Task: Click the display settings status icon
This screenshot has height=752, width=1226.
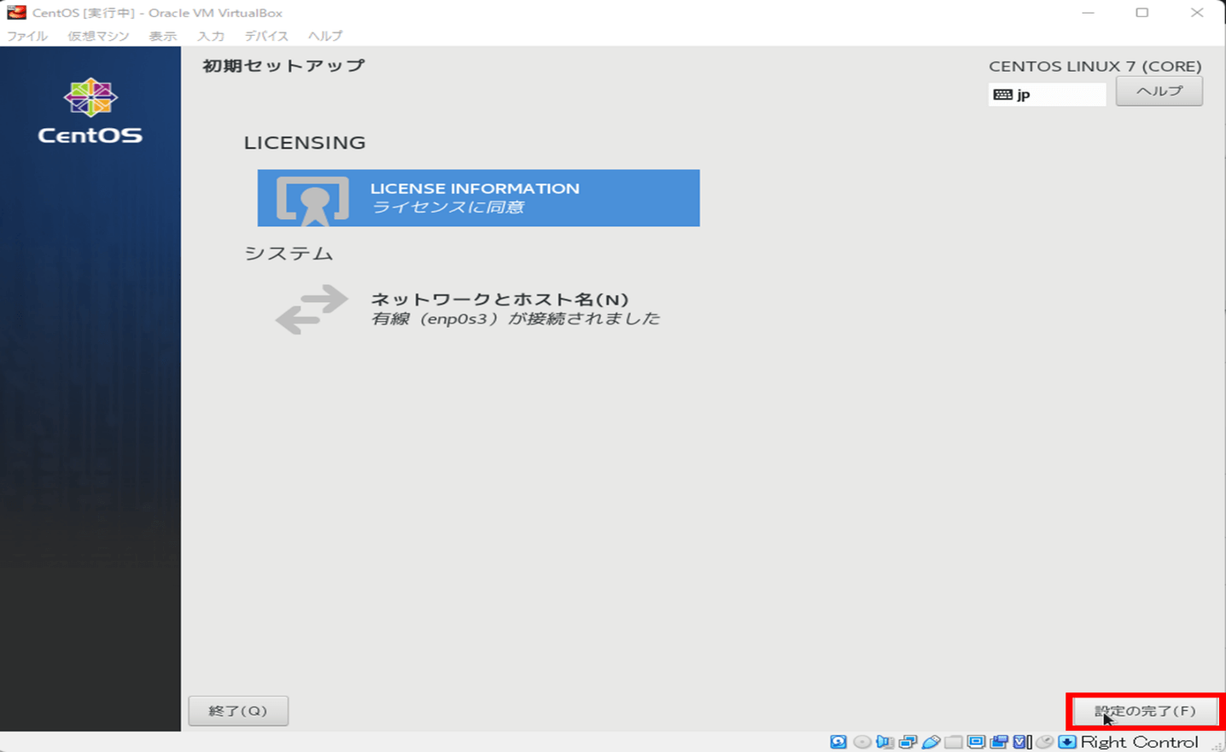Action: click(x=976, y=742)
